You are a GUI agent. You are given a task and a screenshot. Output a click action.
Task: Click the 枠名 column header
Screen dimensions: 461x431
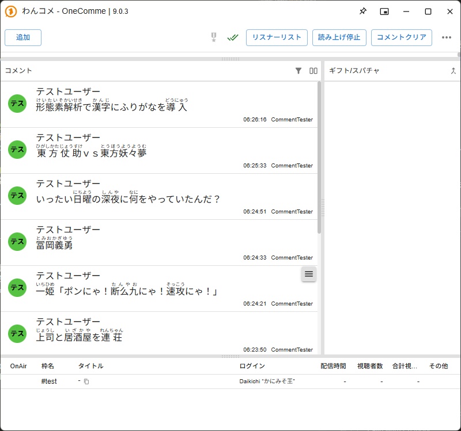(48, 366)
